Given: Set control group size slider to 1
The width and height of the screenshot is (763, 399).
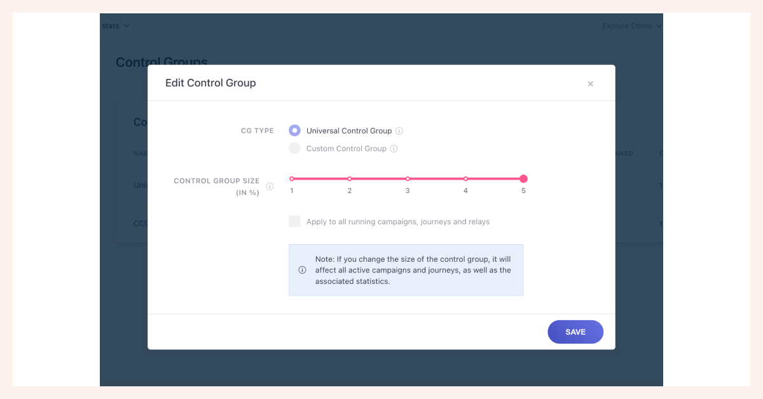Looking at the screenshot, I should pos(292,179).
